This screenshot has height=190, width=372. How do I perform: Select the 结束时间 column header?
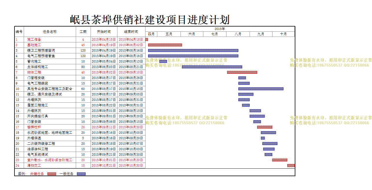click(x=131, y=32)
